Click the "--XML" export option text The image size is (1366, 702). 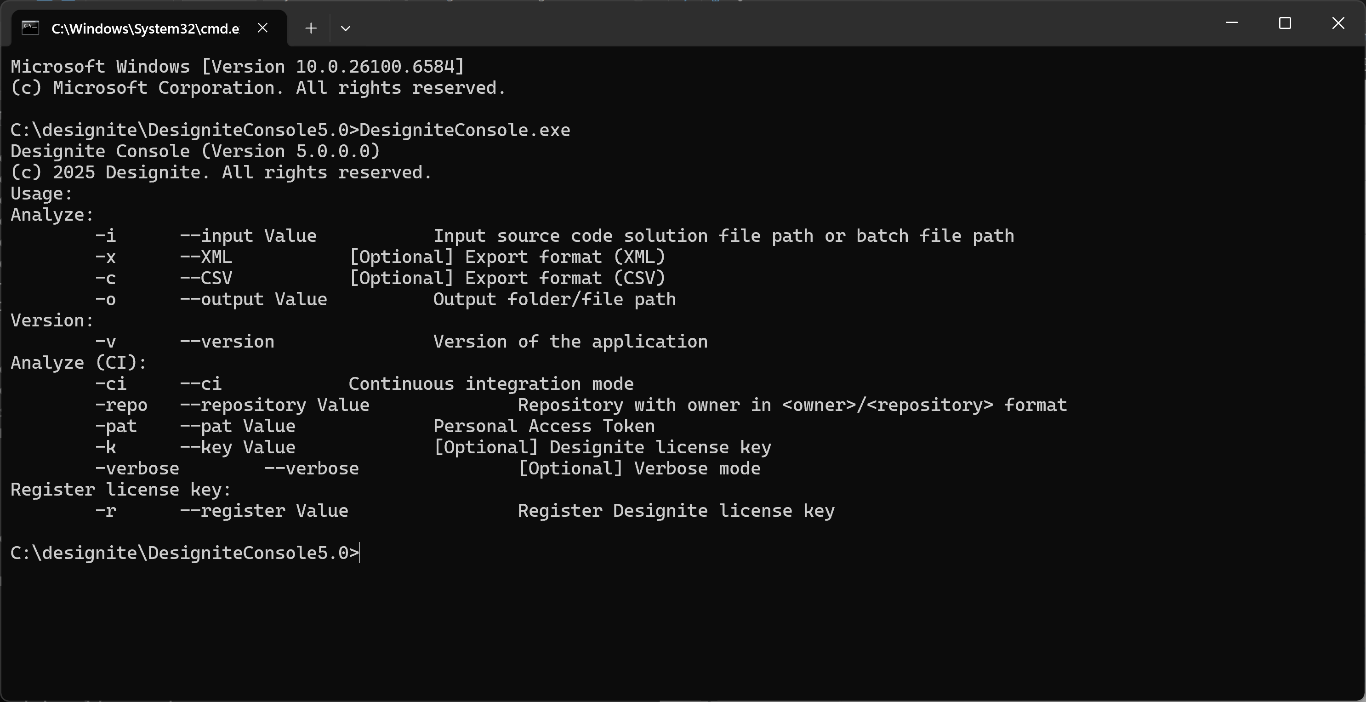(x=206, y=257)
